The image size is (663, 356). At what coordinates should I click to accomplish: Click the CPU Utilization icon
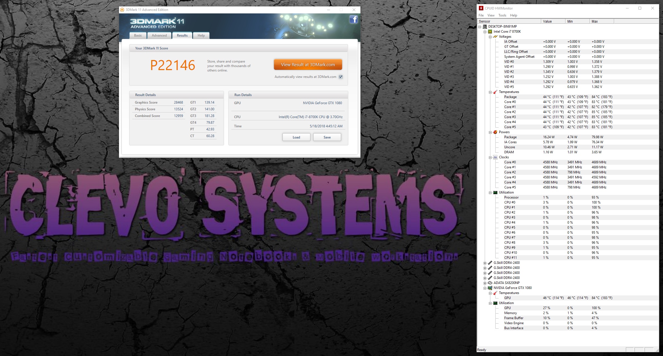pyautogui.click(x=495, y=192)
